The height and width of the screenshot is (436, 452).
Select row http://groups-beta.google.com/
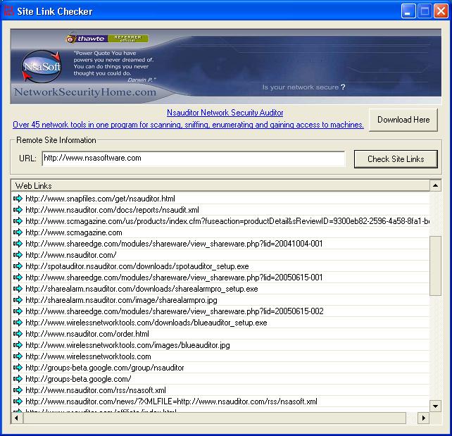click(220, 379)
